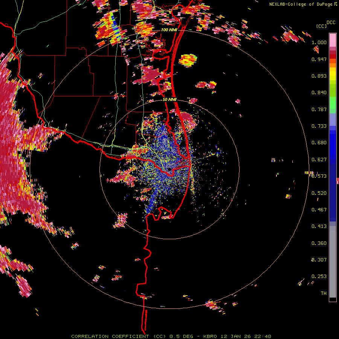Click the 12 JAN 26 date in caption
Screen dimensions: 339x339
[236, 336]
